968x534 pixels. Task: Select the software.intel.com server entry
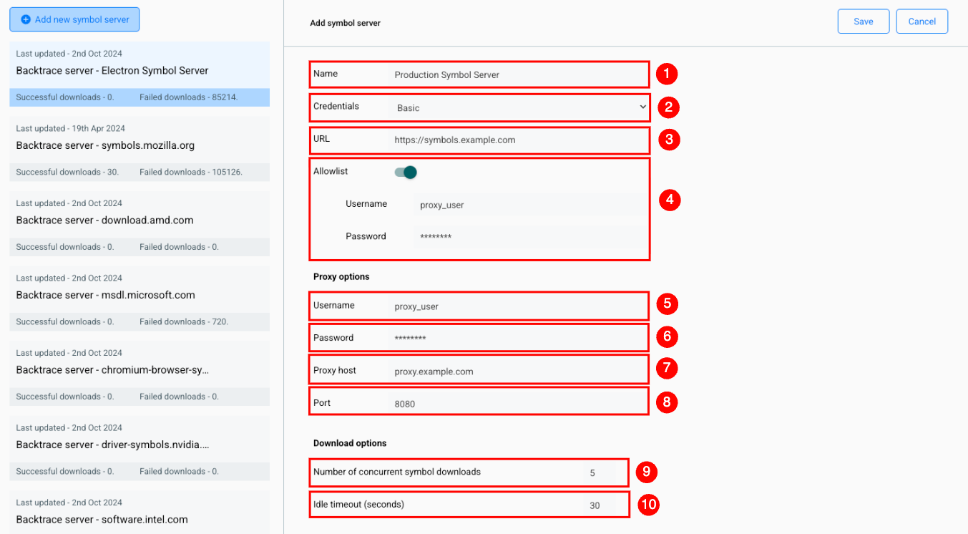tap(140, 512)
